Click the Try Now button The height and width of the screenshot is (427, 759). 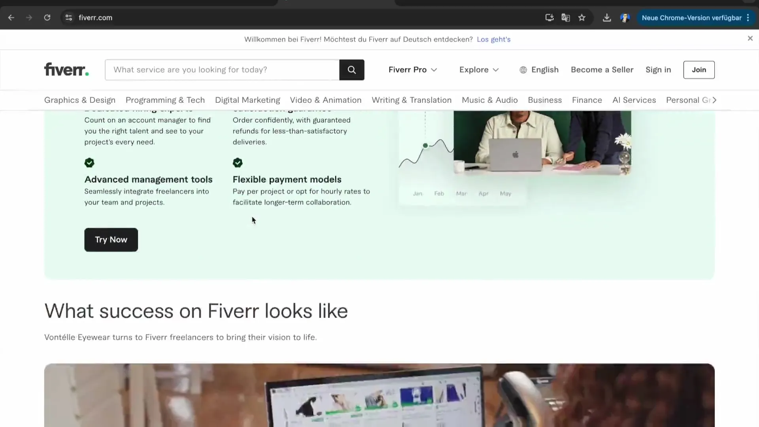tap(111, 240)
